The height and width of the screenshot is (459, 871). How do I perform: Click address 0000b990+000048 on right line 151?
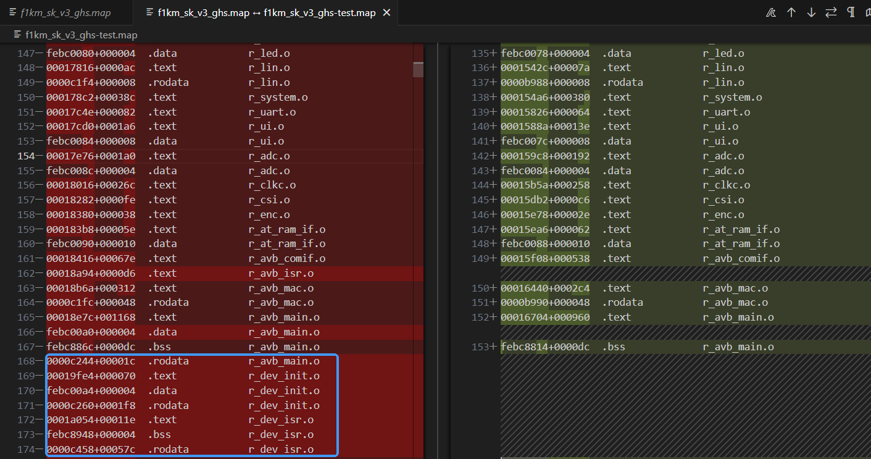point(545,303)
